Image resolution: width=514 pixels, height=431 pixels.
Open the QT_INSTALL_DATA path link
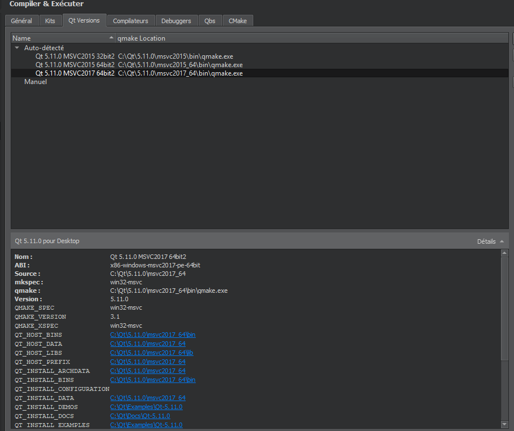point(148,398)
